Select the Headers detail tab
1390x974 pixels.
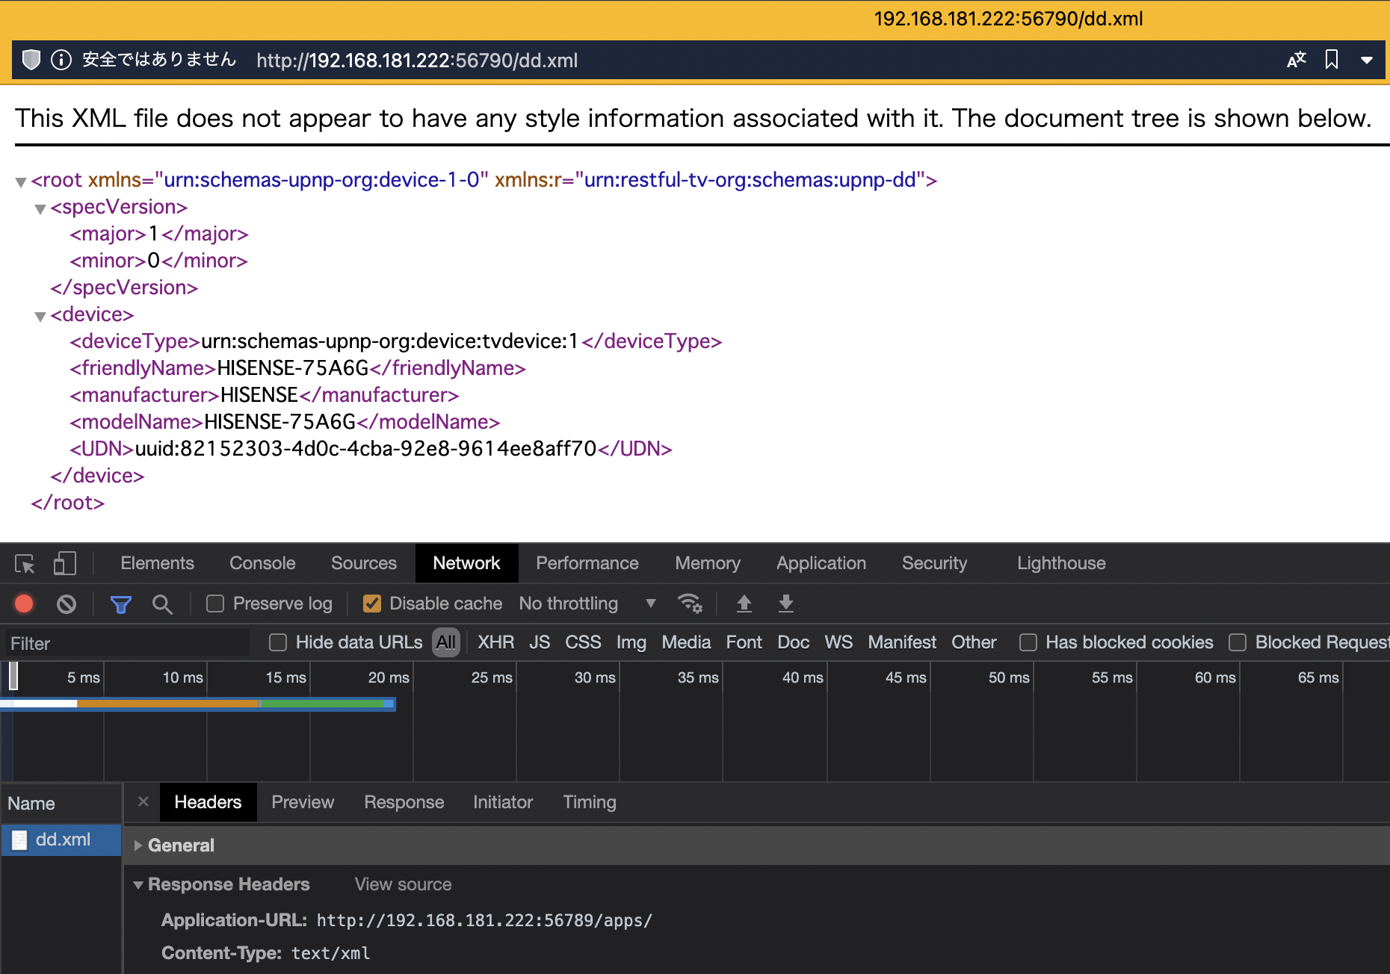(208, 802)
